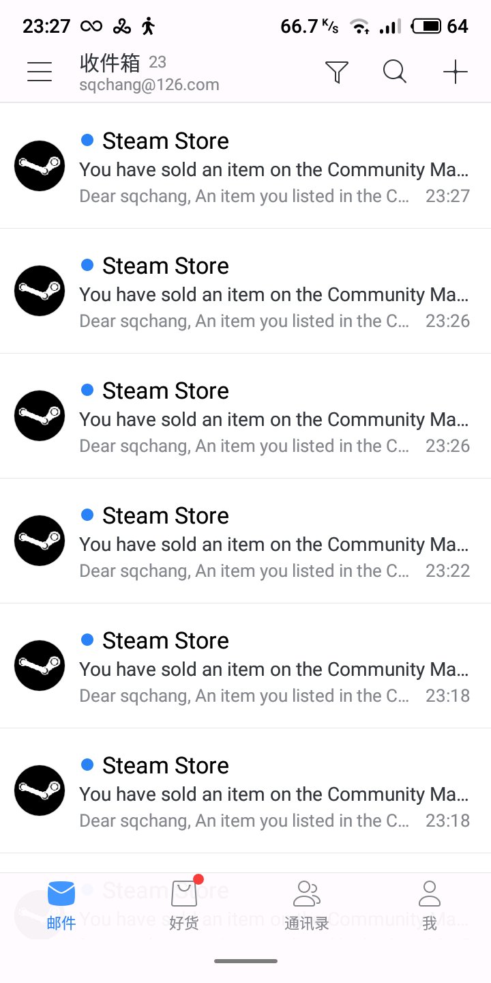
Task: Open the search magnifier
Action: [395, 71]
